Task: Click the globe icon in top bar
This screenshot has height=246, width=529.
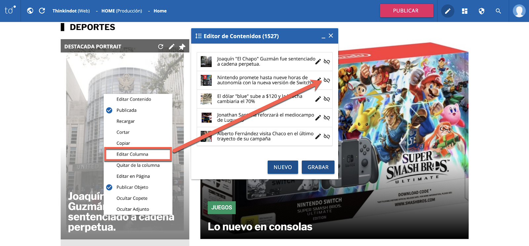Action: coord(30,11)
